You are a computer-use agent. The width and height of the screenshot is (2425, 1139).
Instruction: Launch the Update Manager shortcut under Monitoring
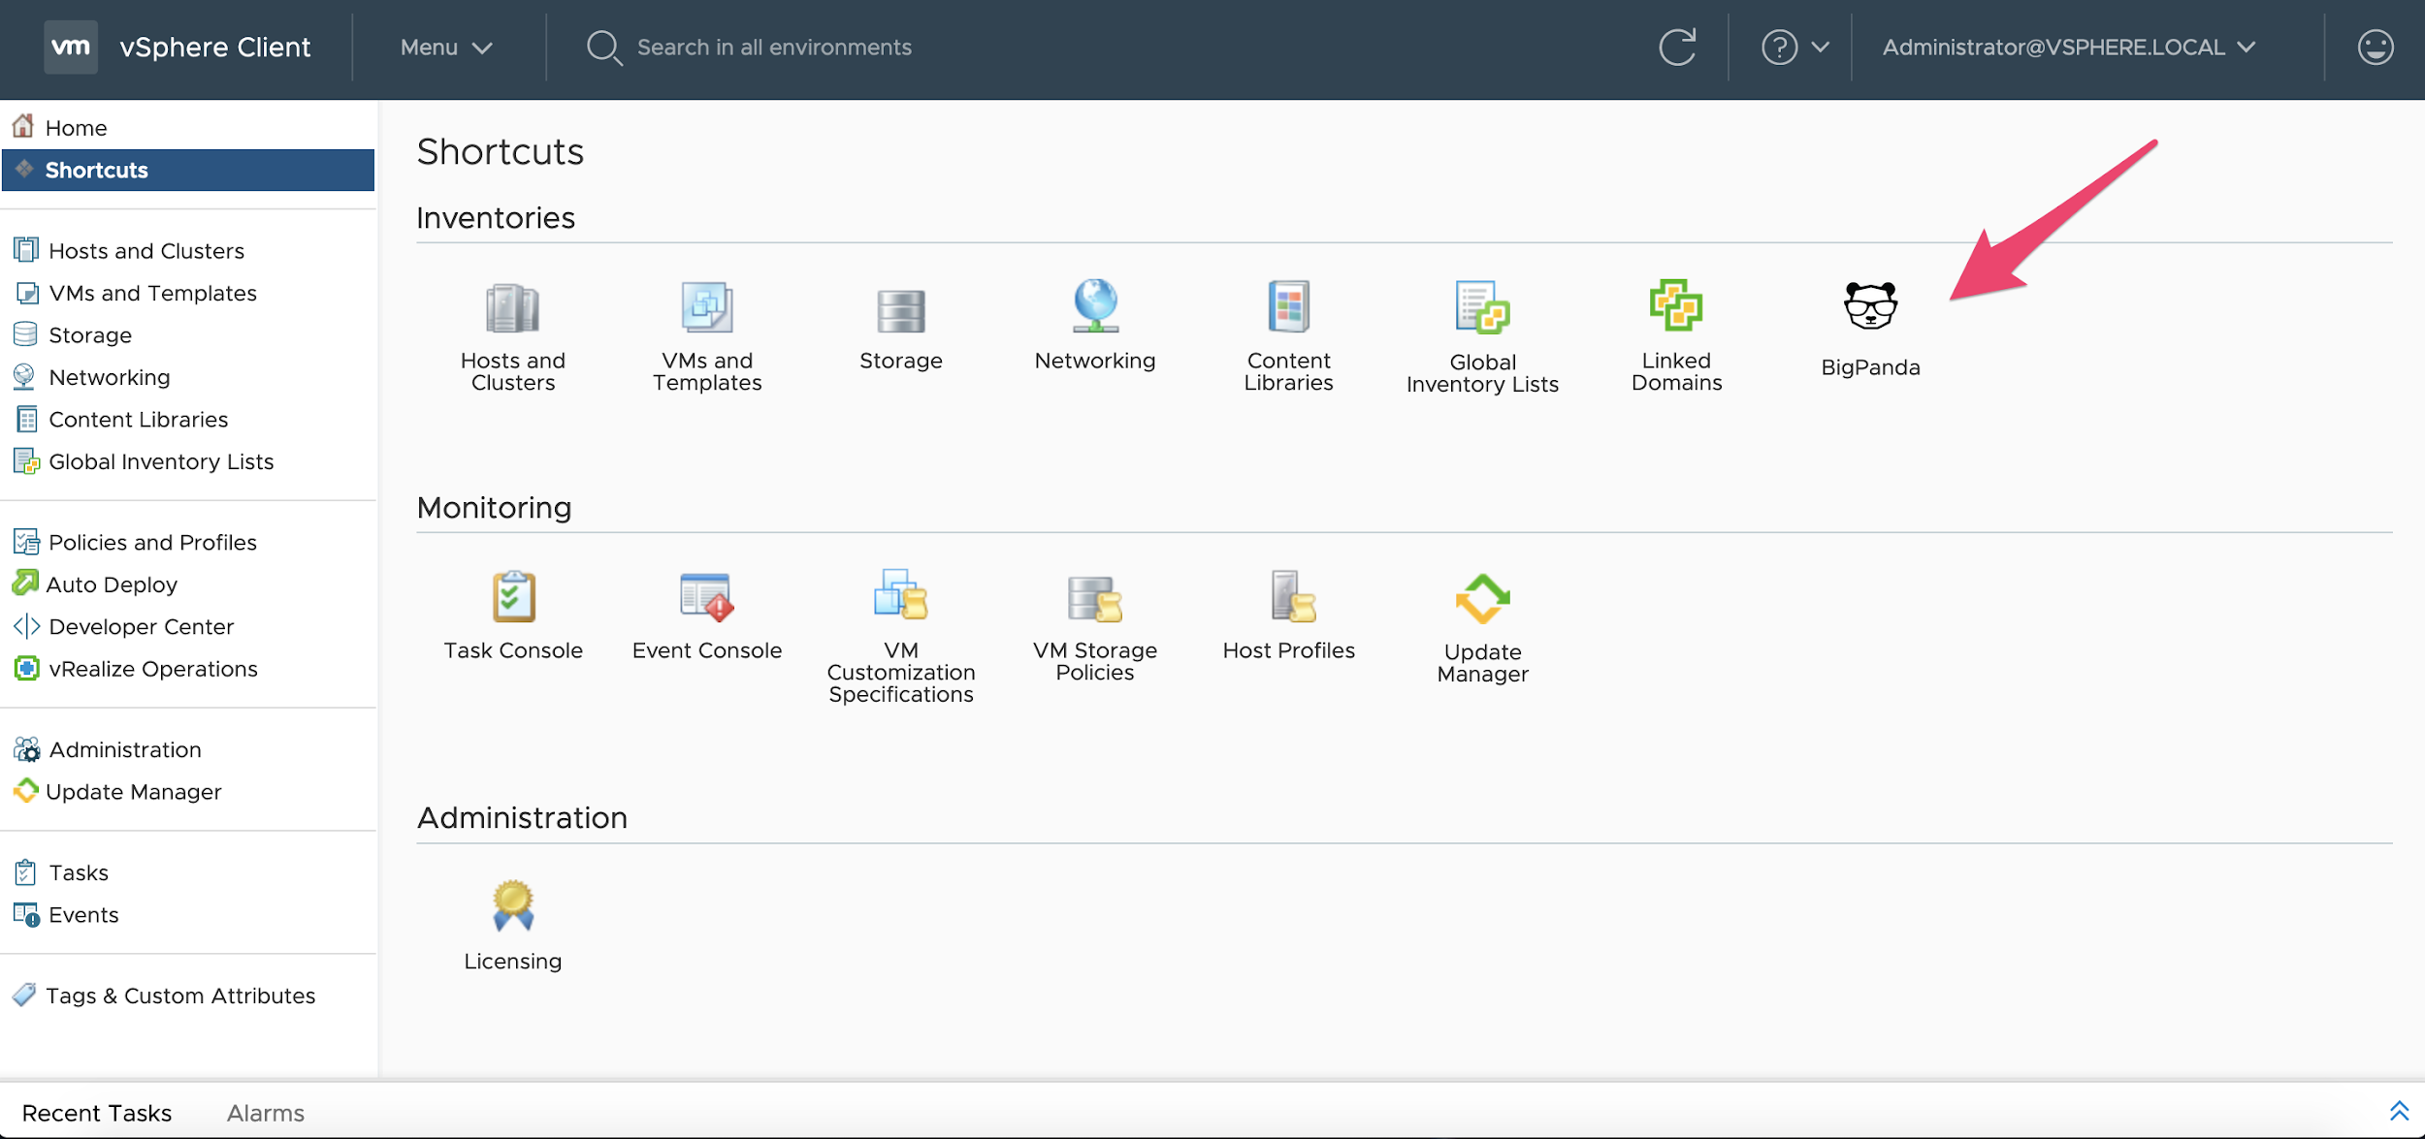point(1481,599)
